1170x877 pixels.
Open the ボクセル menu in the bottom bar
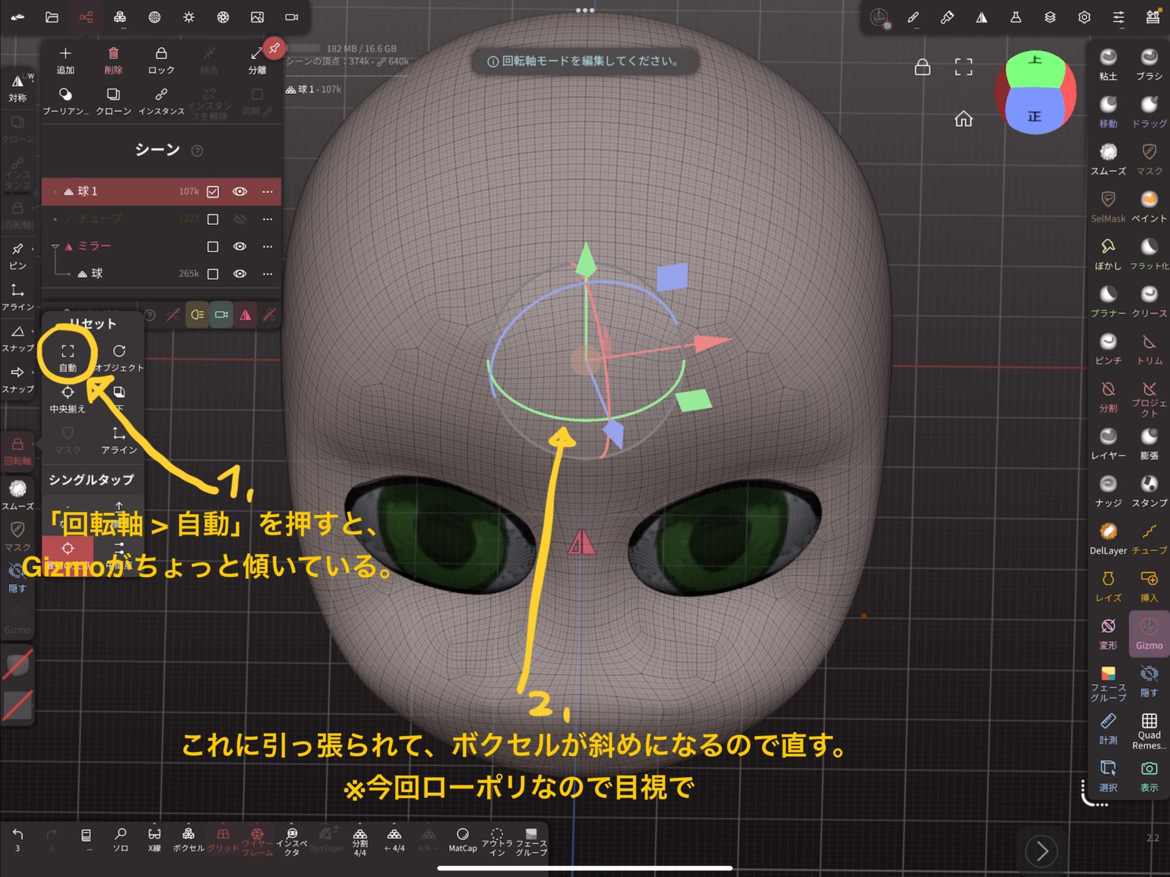point(188,839)
